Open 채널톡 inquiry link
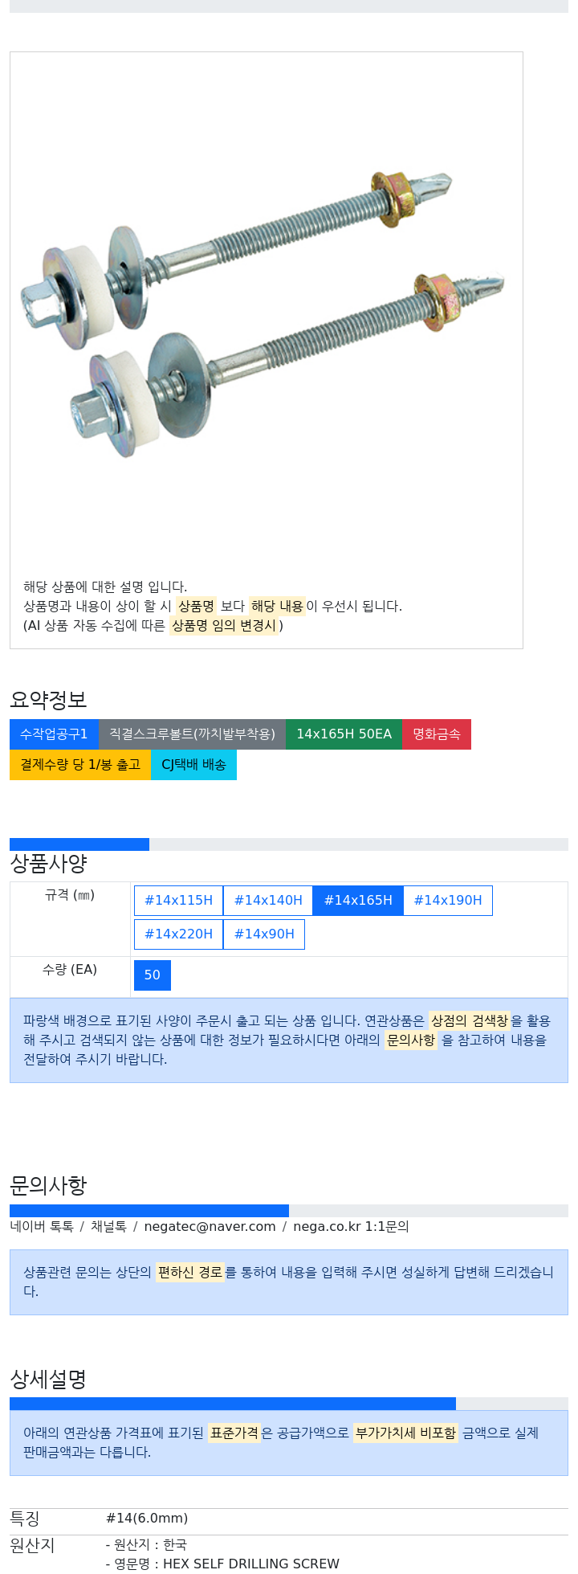578x1574 pixels. [108, 1227]
